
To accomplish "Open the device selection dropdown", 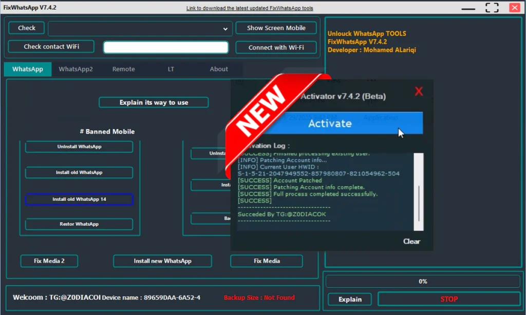I will (x=140, y=29).
